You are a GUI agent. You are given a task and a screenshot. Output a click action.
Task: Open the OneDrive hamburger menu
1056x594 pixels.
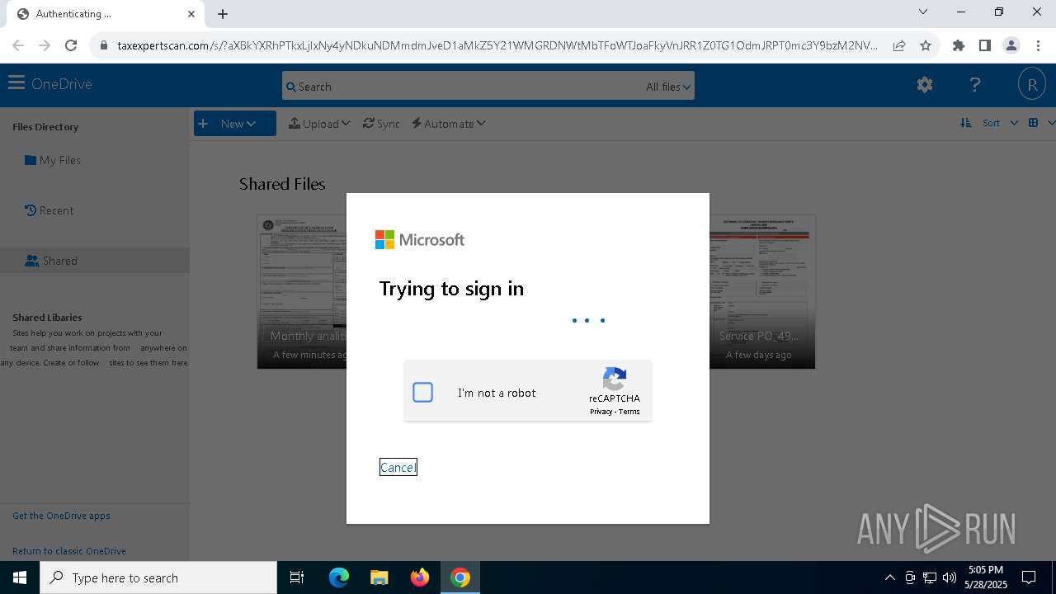(16, 83)
